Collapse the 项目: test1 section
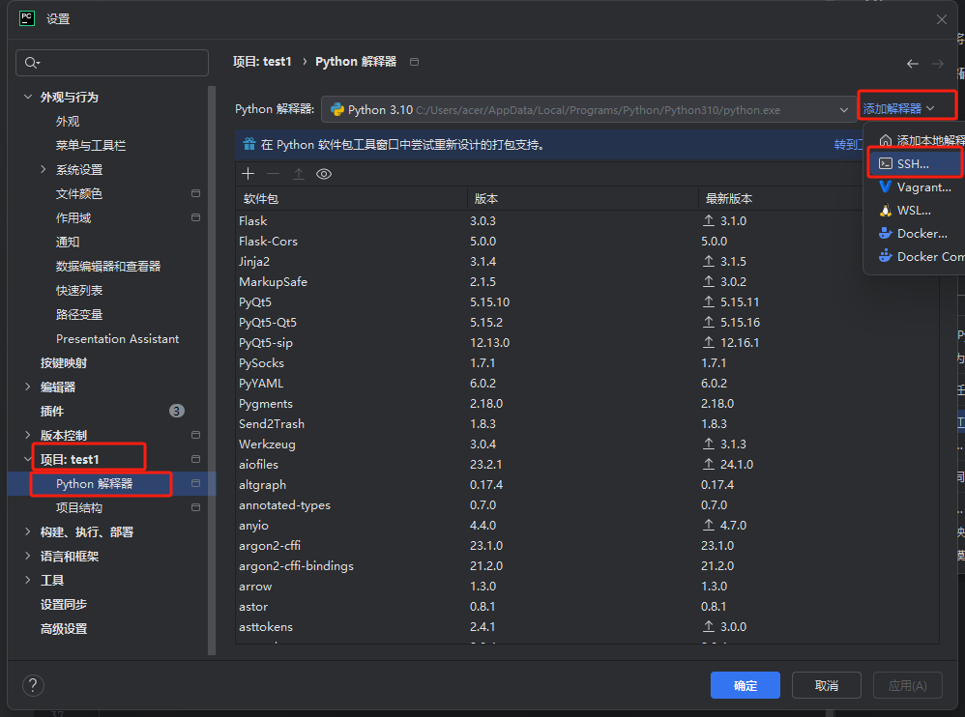965x717 pixels. pyautogui.click(x=28, y=459)
